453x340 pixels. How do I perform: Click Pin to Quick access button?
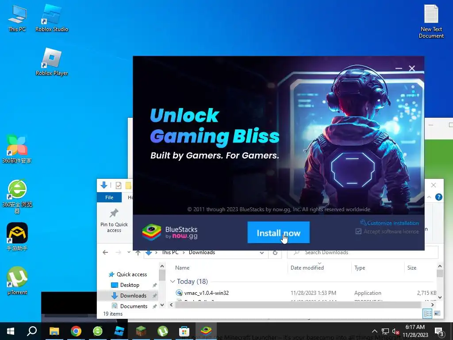114,221
